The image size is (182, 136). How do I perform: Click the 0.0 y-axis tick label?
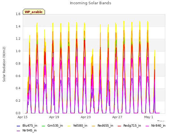tap(18, 113)
